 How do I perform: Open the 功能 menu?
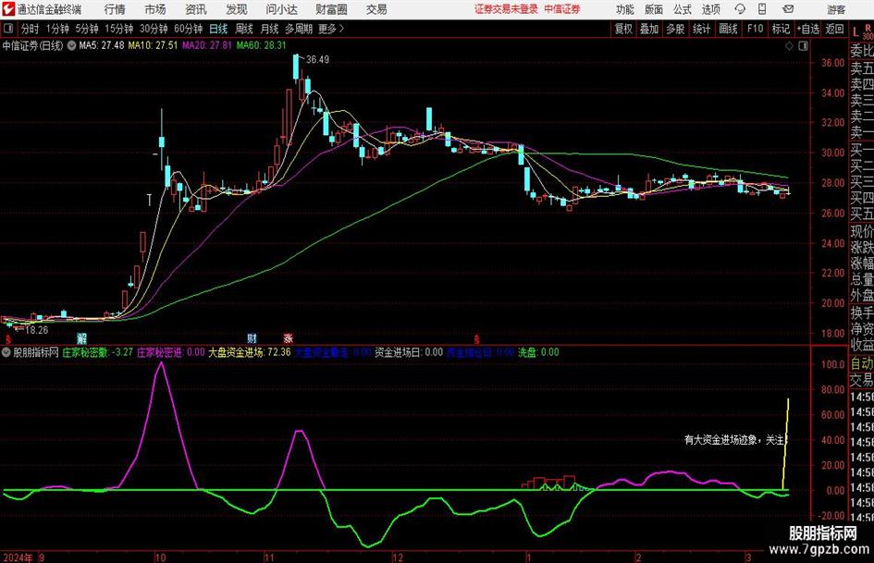[x=625, y=9]
